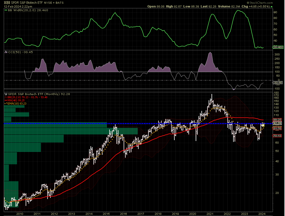Click the 2022 year label
Image resolution: width=285 pixels, height=216 pixels.
coord(227,214)
